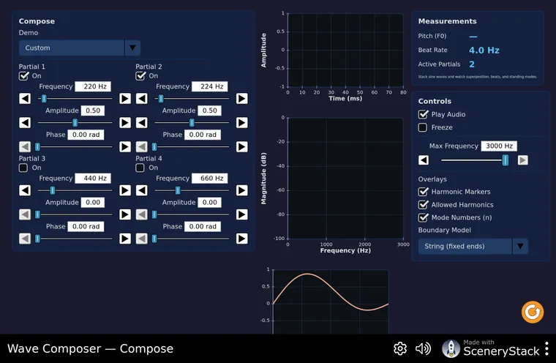Viewport: 556px width, 363px height.
Task: Open Boundary Model String (fixed ends) dropdown
Action: click(473, 246)
